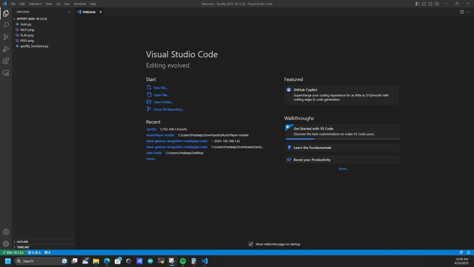Open the Manage gear icon

click(6, 244)
